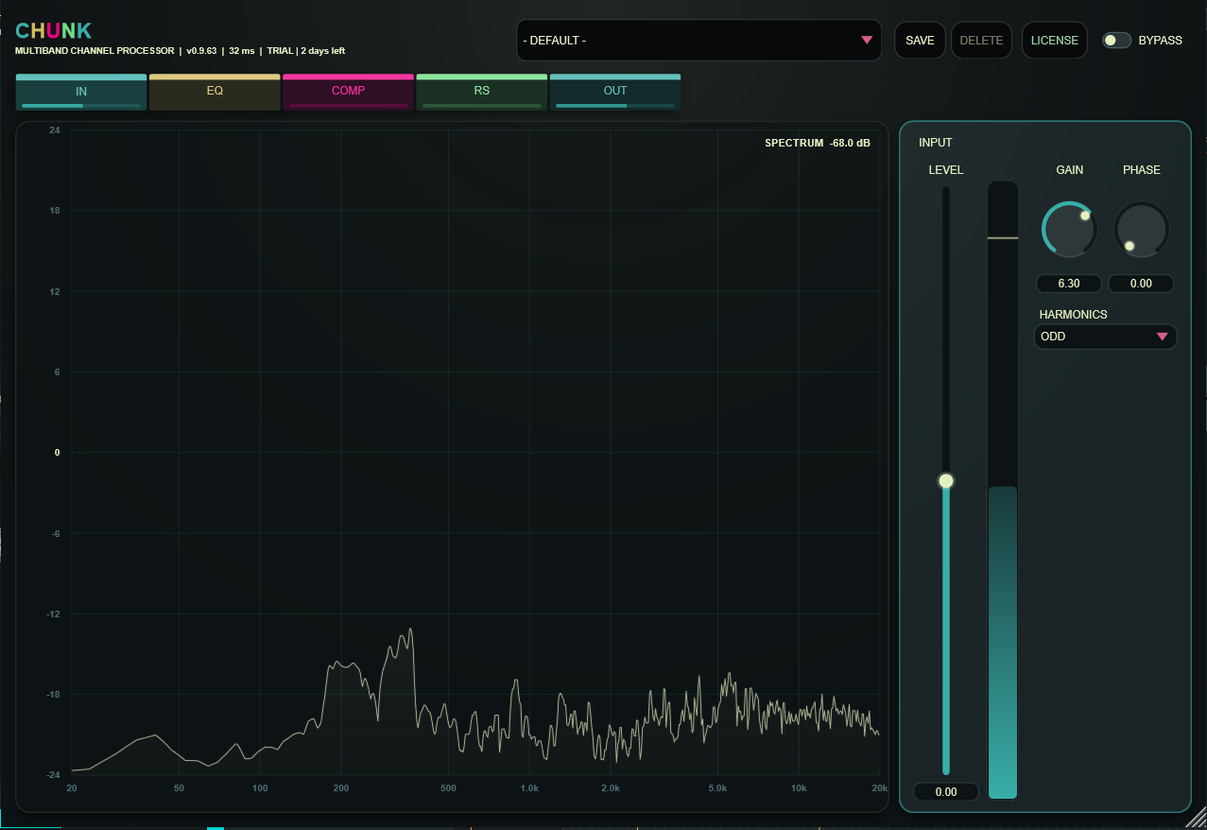Click the 0 dB axis label
Viewport: 1207px width, 830px height.
pos(57,453)
